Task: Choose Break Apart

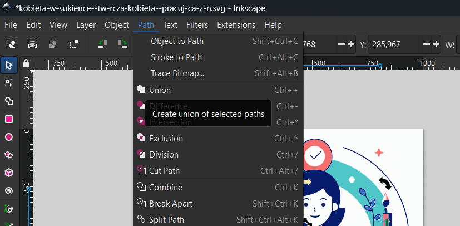Action: click(x=218, y=204)
